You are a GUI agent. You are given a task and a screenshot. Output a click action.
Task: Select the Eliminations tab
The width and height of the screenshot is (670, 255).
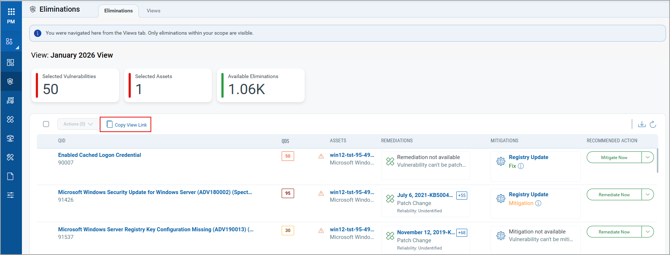pyautogui.click(x=118, y=11)
